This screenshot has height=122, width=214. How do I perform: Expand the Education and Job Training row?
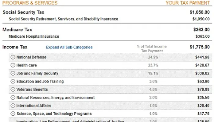coord(13,81)
